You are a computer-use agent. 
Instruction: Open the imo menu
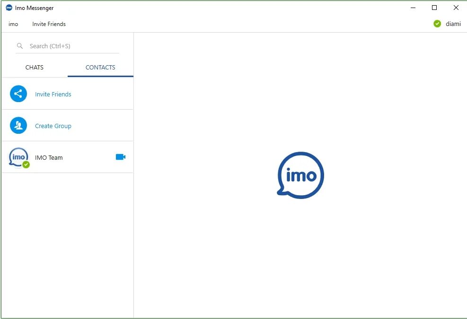pyautogui.click(x=13, y=24)
